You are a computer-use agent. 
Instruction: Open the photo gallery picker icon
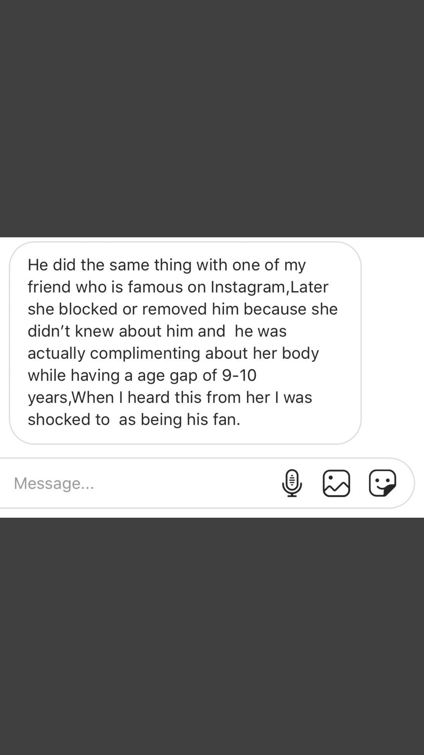[336, 483]
